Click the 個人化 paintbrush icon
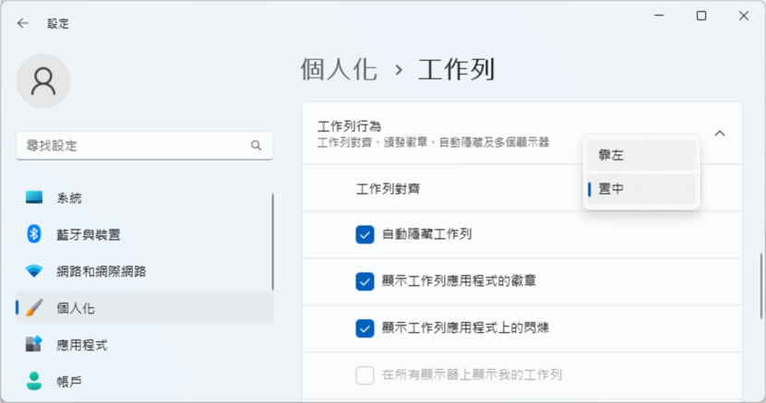The image size is (766, 403). point(34,308)
